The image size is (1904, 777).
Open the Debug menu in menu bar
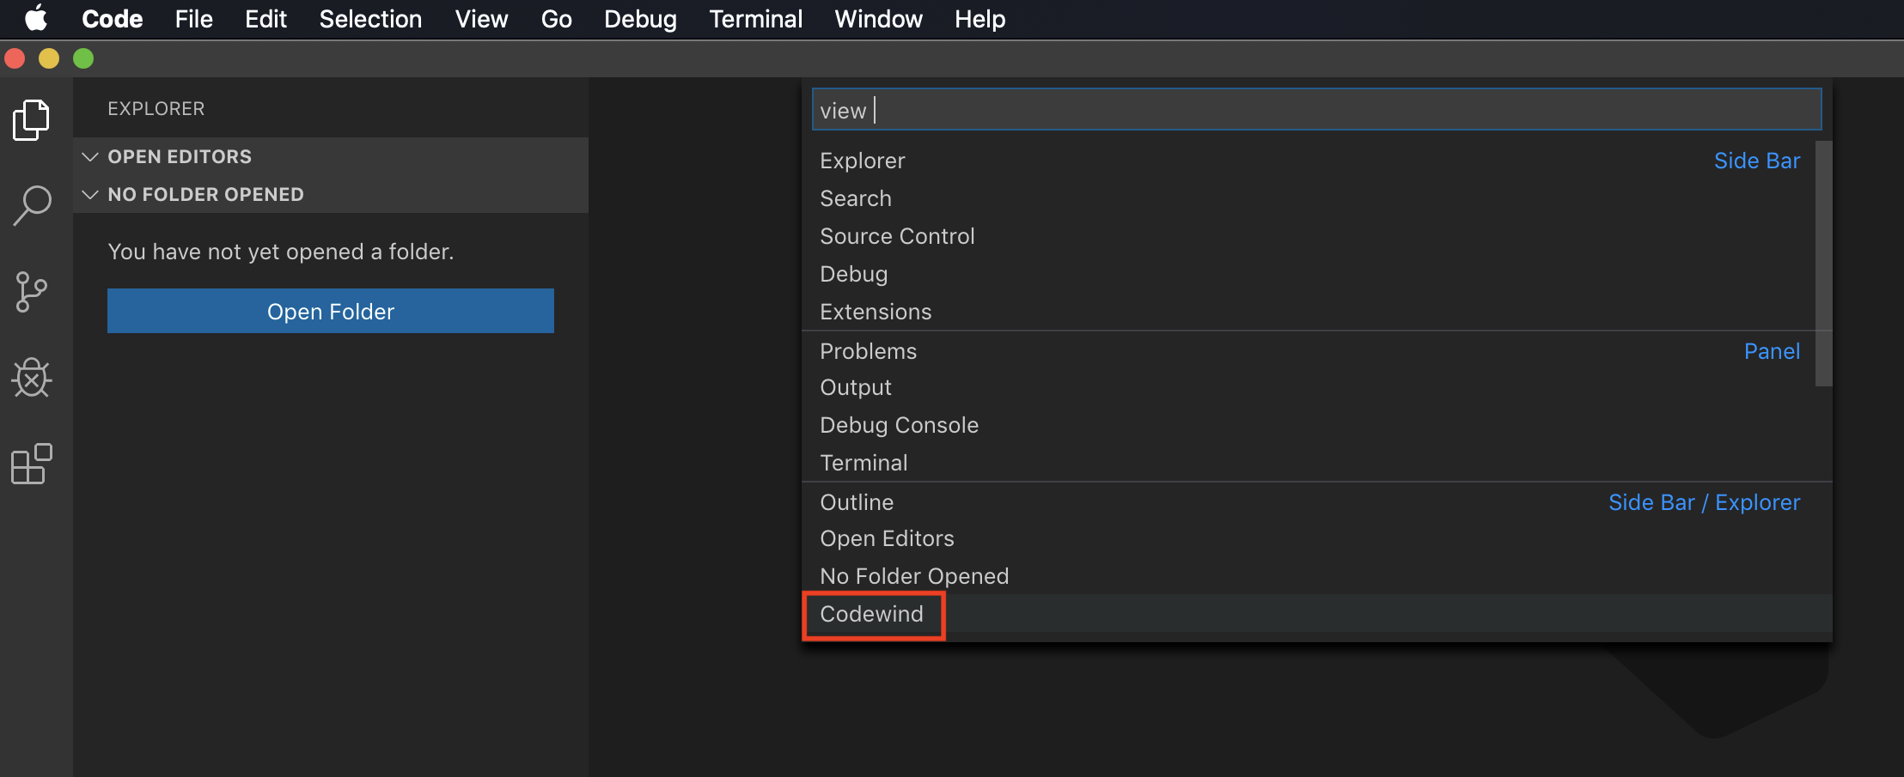click(640, 19)
